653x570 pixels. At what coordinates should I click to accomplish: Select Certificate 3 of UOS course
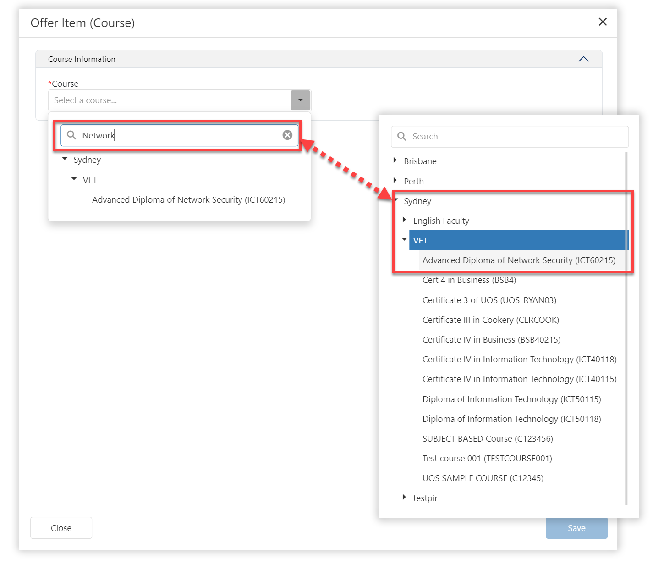pos(489,300)
